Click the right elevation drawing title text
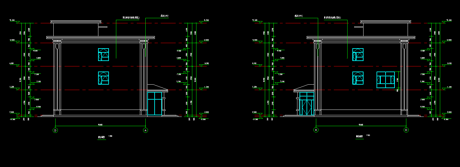 360,136
